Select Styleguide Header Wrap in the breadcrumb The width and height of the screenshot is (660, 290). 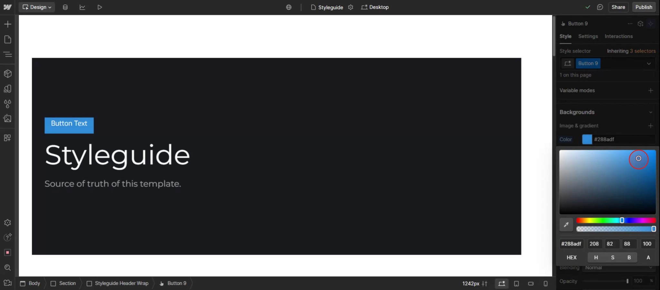[x=121, y=283]
